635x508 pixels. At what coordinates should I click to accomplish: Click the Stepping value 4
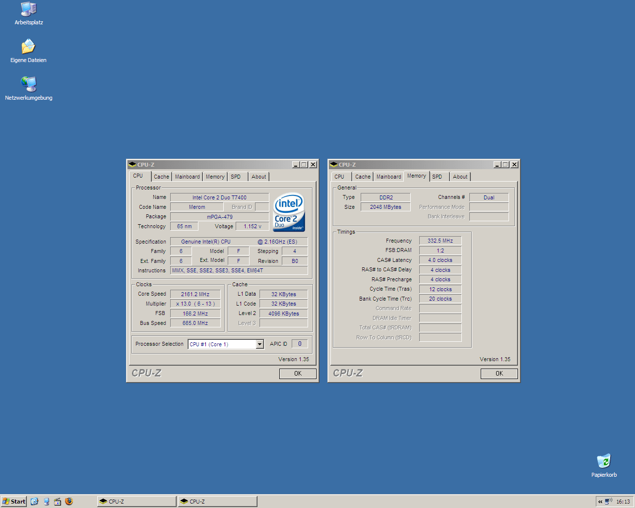pos(295,251)
